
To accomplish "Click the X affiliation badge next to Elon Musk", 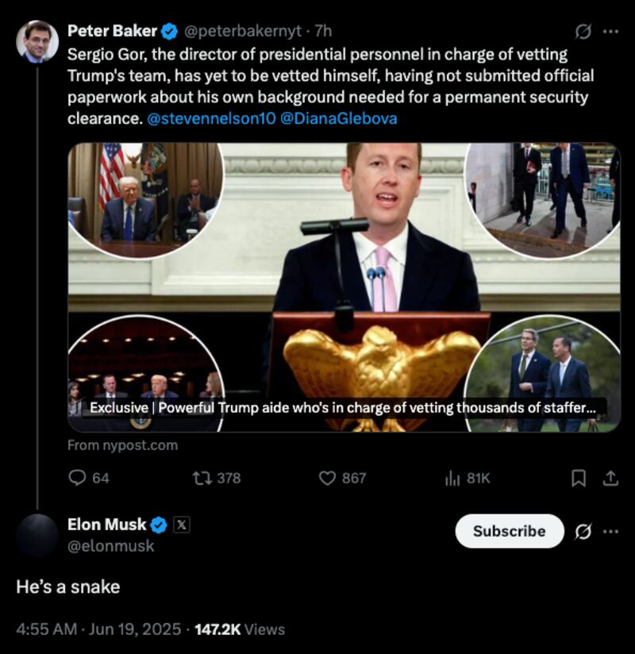I will click(181, 525).
